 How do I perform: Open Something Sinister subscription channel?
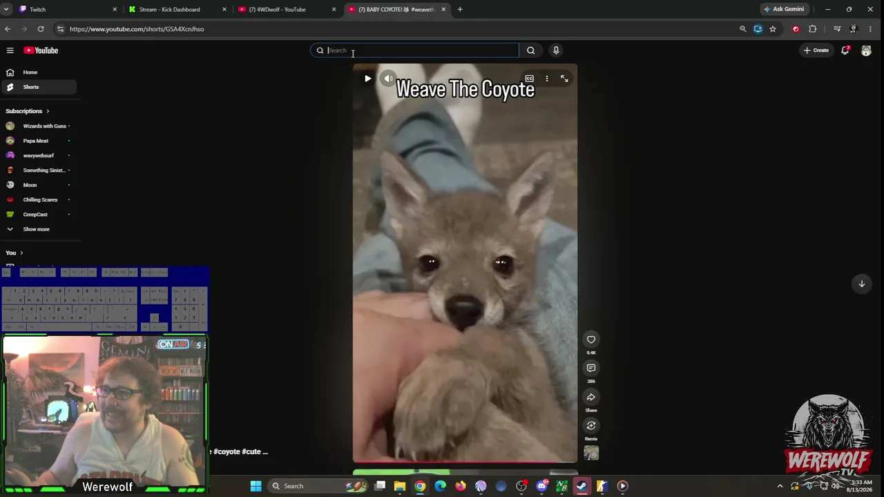(x=38, y=170)
